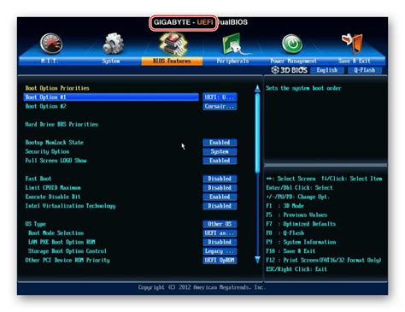
Task: Open the 3D BIOS mode logo
Action: [289, 70]
